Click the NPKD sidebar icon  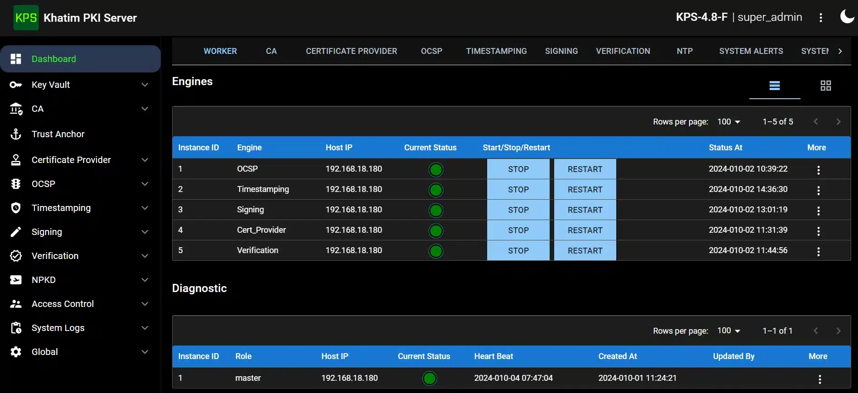[16, 280]
